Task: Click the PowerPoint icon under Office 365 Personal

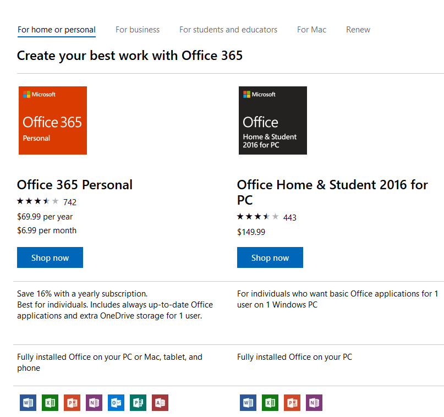Action: pyautogui.click(x=72, y=402)
